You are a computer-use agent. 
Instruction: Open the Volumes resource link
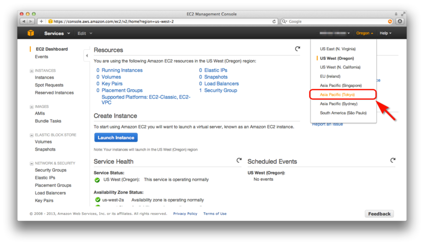click(x=111, y=77)
